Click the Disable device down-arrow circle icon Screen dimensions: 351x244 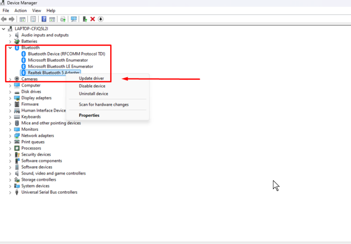(100, 19)
